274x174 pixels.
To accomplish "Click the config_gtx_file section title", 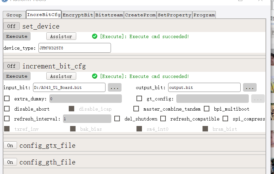I will coord(48,146).
